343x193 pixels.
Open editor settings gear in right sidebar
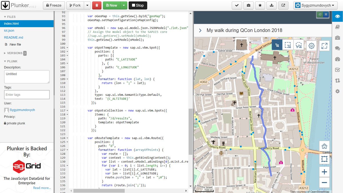(337, 91)
